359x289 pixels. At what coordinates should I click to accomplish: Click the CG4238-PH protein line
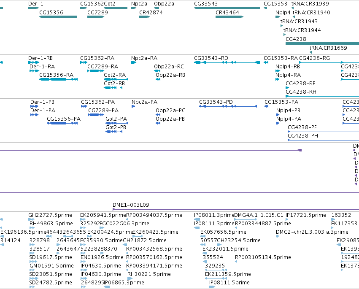click(323, 140)
